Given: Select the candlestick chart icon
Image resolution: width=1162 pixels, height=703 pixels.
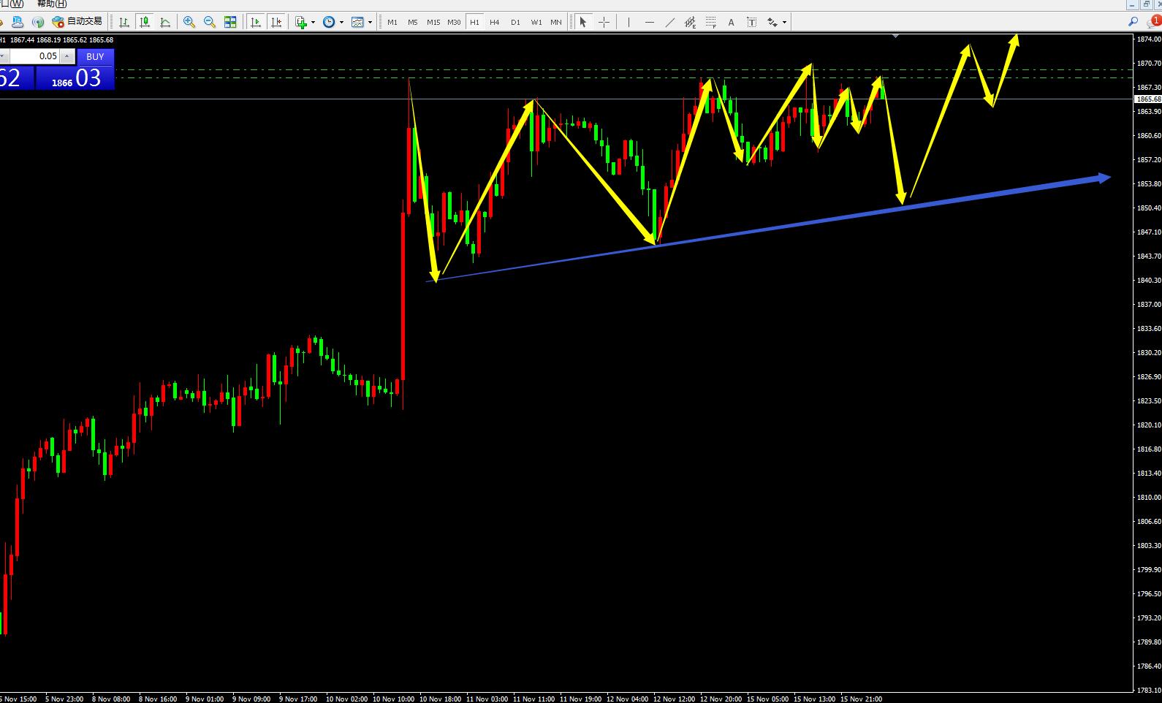Looking at the screenshot, I should 145,22.
